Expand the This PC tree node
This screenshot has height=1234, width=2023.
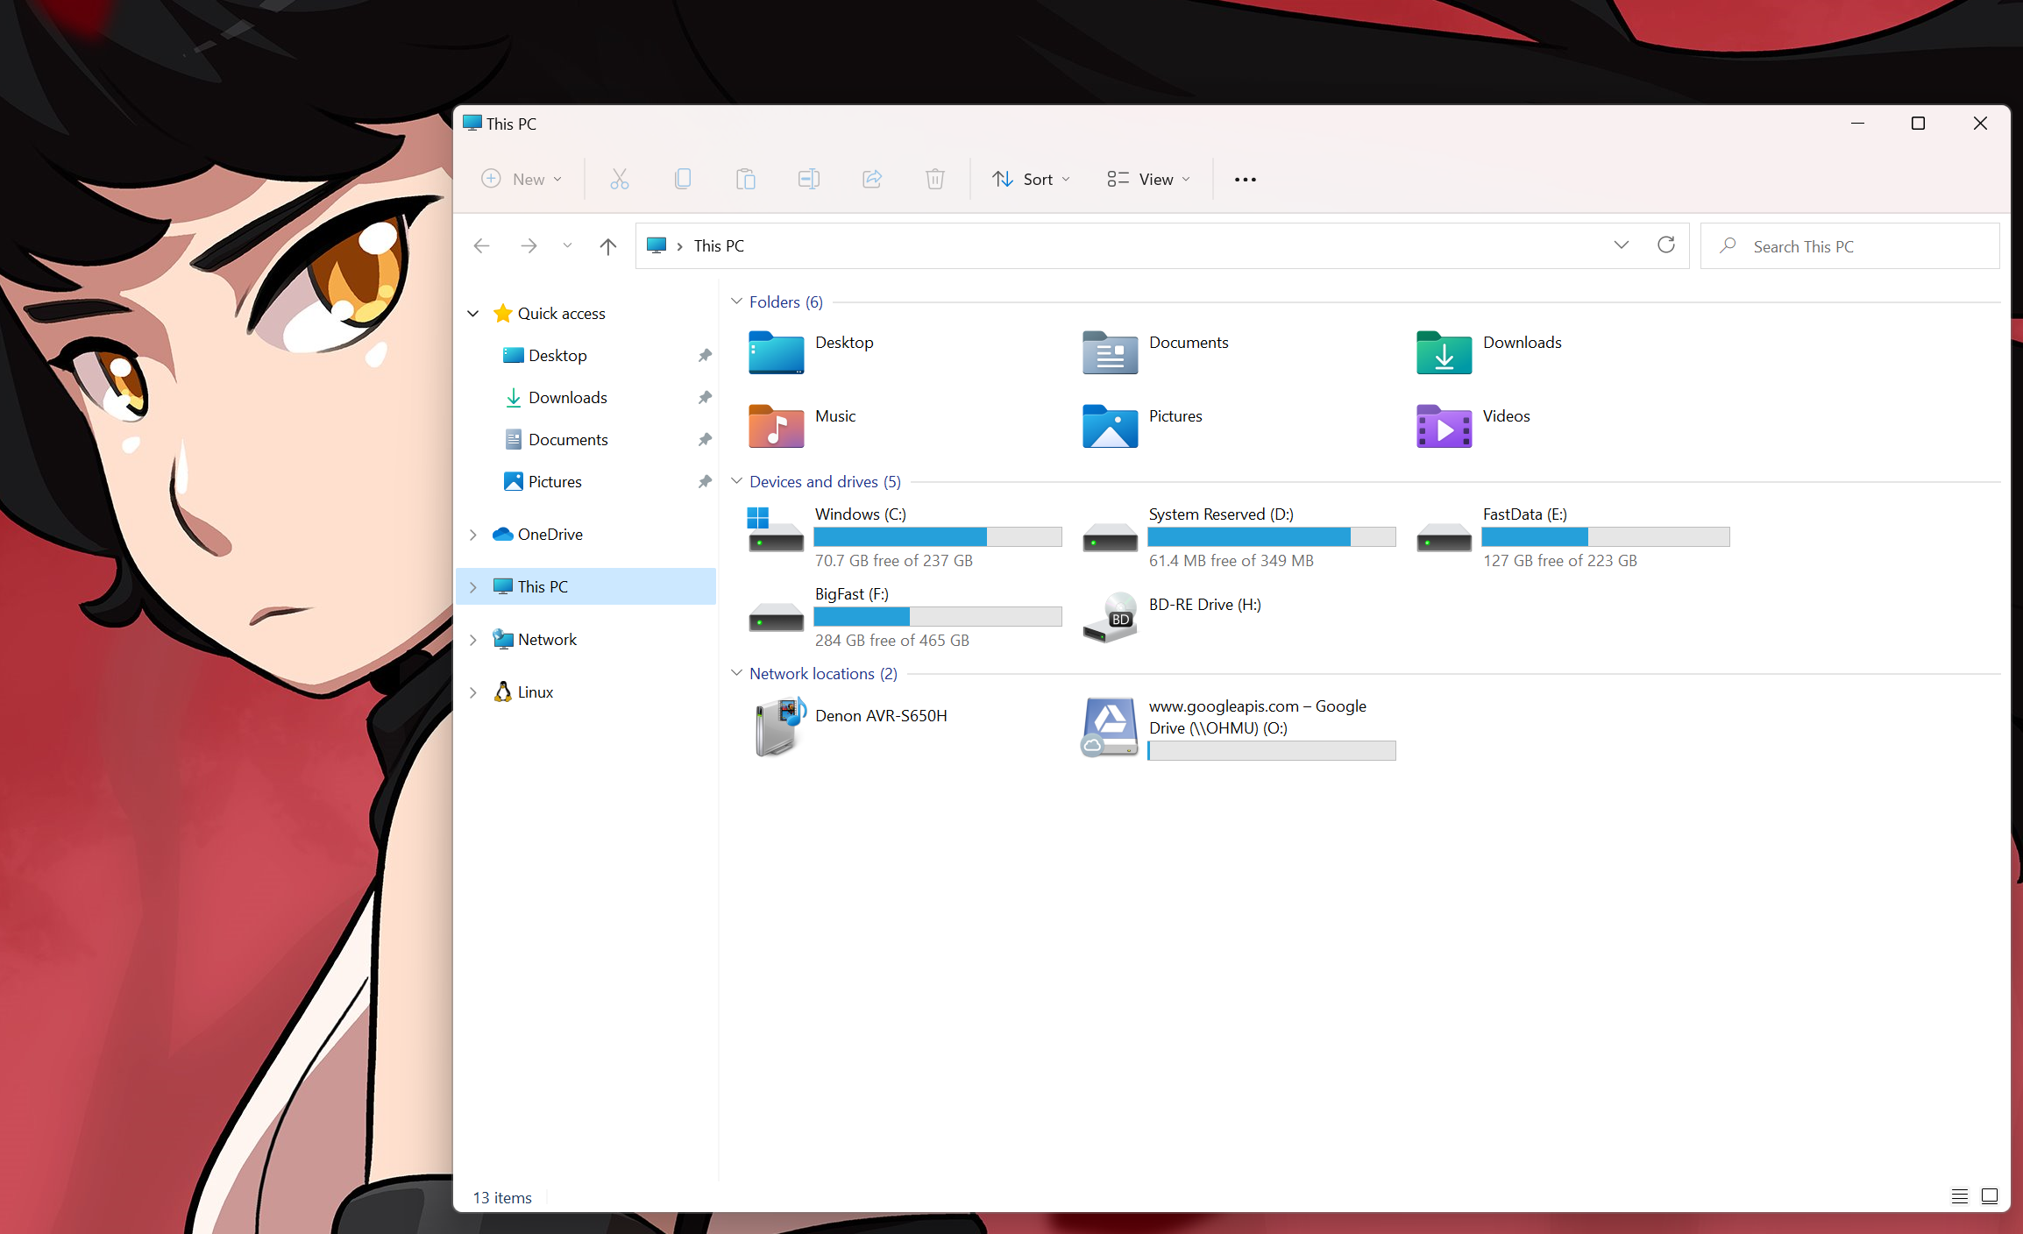click(473, 587)
